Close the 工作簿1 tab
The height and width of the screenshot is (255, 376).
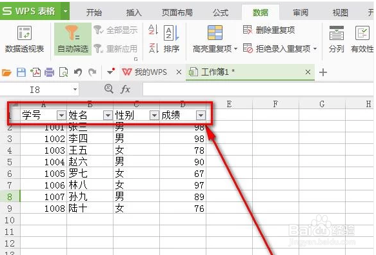308,72
